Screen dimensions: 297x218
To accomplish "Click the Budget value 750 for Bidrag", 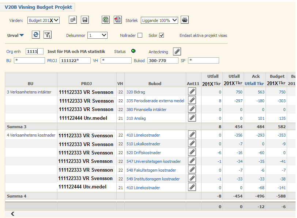I will coord(282,92).
